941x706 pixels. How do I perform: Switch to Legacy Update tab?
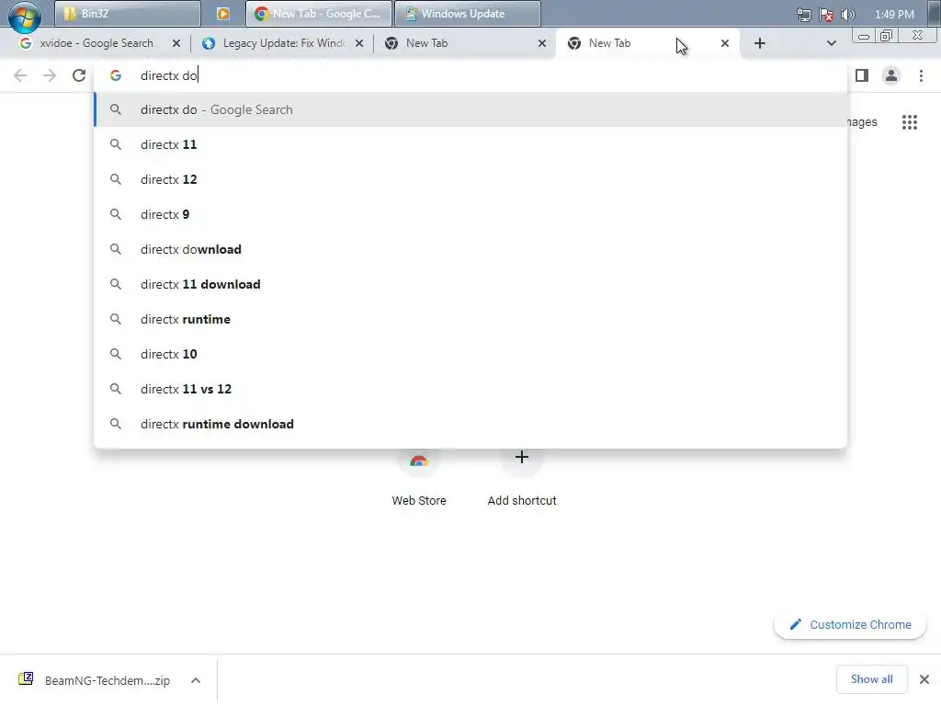[283, 43]
